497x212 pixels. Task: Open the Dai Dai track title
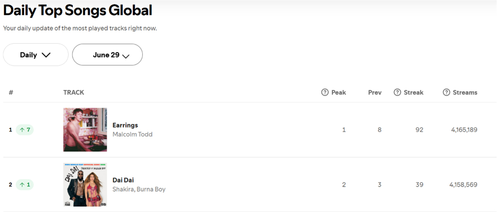pos(123,180)
